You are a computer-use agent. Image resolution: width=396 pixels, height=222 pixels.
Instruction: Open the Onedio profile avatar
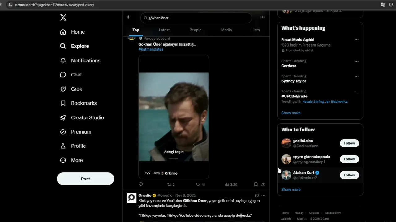[x=131, y=198]
